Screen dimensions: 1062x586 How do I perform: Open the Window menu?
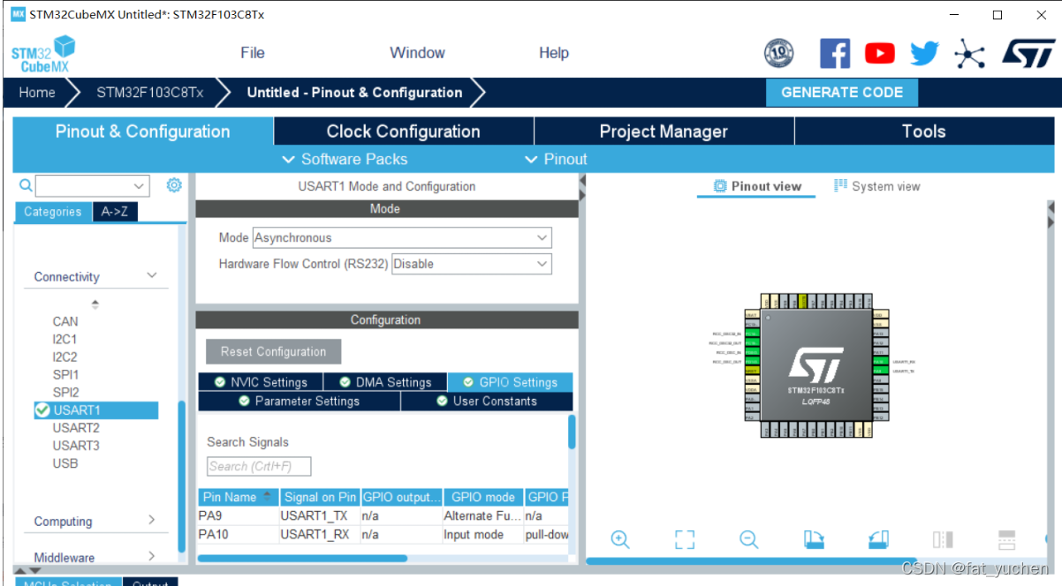[417, 53]
